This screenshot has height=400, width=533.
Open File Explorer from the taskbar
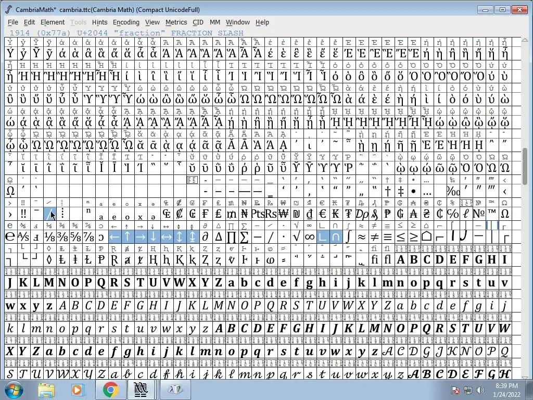[x=46, y=390]
